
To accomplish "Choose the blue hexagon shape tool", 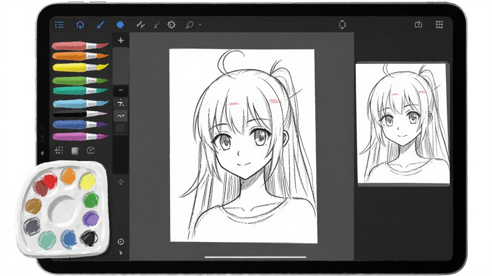I will 120,25.
